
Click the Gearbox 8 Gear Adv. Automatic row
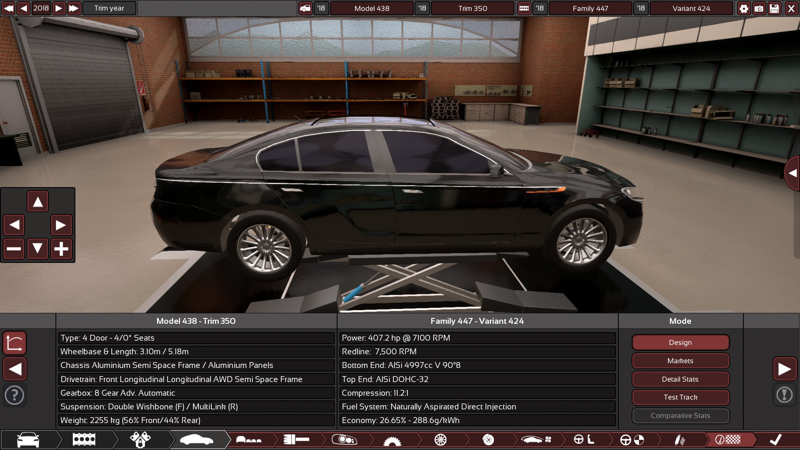click(x=196, y=393)
